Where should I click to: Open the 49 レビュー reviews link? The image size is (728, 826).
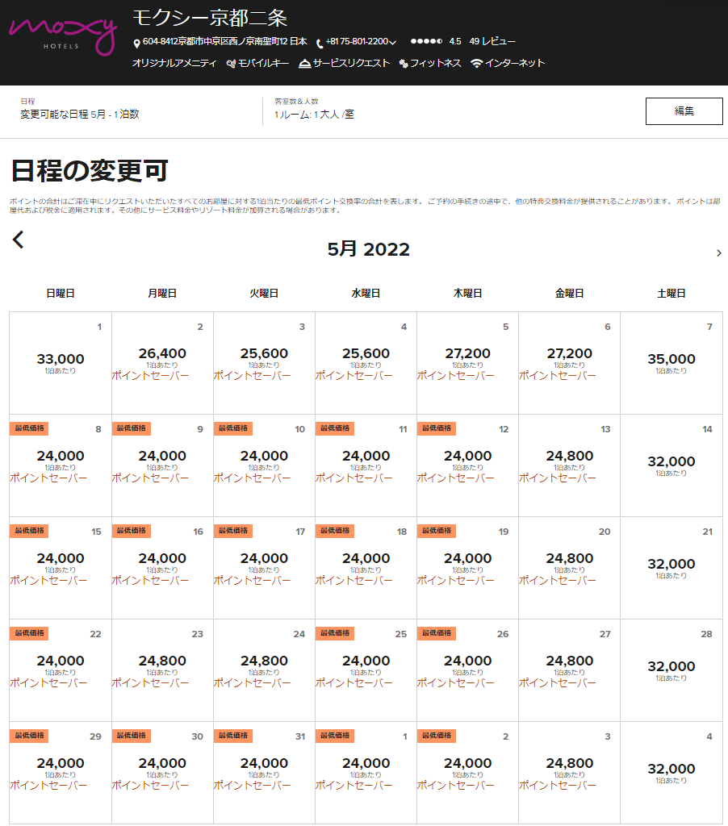point(492,42)
